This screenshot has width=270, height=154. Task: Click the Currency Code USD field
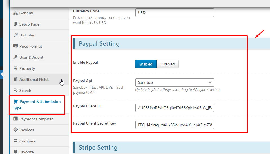[175, 13]
